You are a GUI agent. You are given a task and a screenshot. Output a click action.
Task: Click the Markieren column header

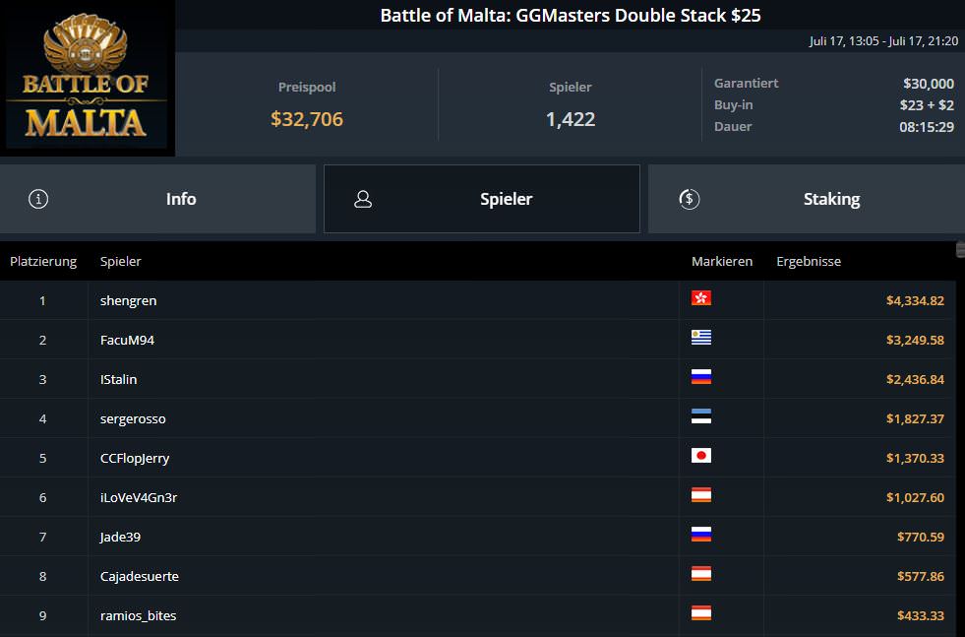tap(722, 262)
